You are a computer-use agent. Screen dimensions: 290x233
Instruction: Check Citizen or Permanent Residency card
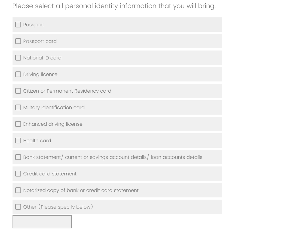point(18,91)
